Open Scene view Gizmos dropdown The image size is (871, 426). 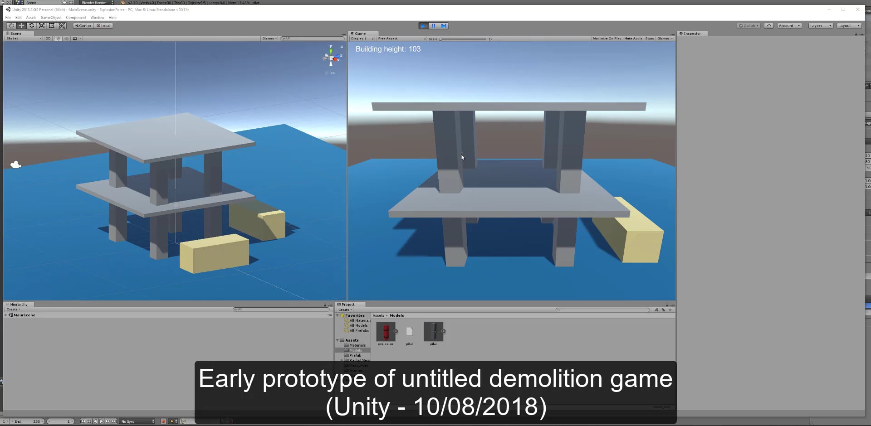(x=269, y=39)
